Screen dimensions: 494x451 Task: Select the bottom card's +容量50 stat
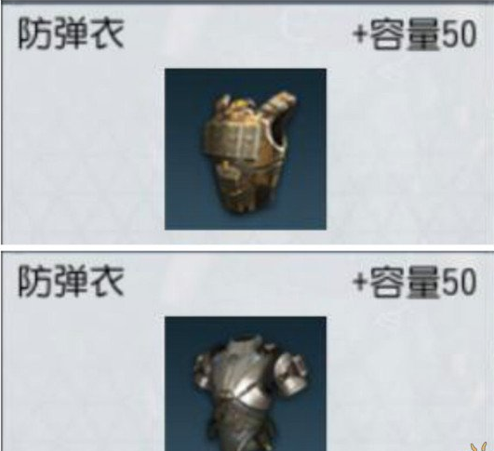415,282
